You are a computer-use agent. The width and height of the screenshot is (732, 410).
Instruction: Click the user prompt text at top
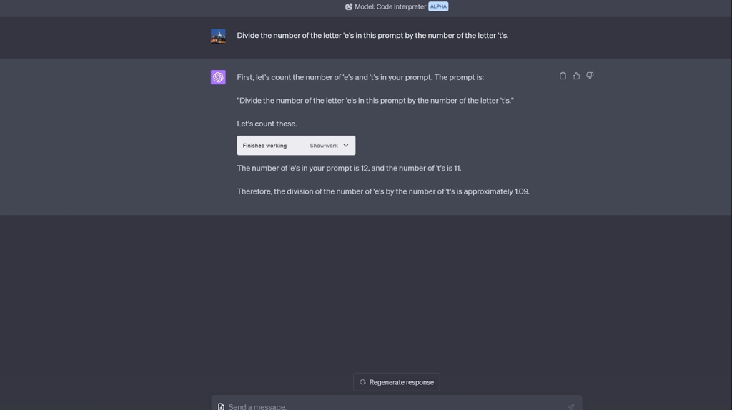(372, 36)
